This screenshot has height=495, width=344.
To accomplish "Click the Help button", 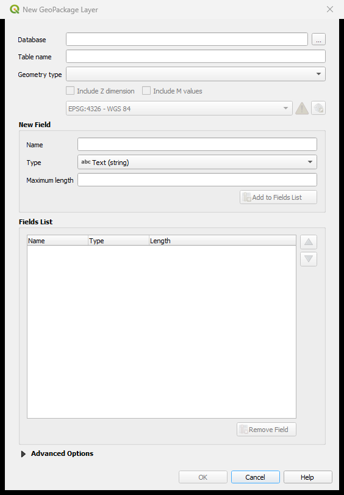I will click(307, 477).
